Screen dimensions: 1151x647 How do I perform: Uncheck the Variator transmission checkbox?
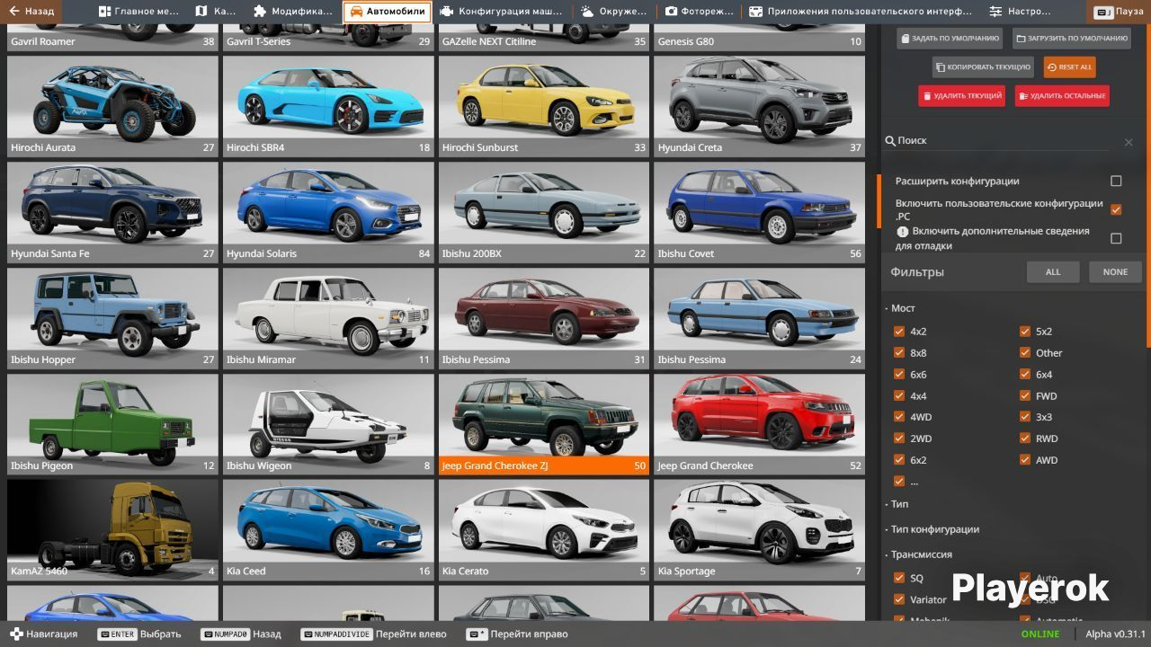(899, 599)
